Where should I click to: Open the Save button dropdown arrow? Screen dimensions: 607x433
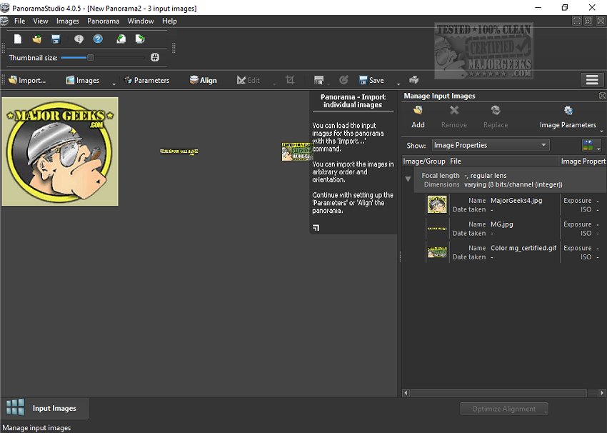(x=398, y=83)
